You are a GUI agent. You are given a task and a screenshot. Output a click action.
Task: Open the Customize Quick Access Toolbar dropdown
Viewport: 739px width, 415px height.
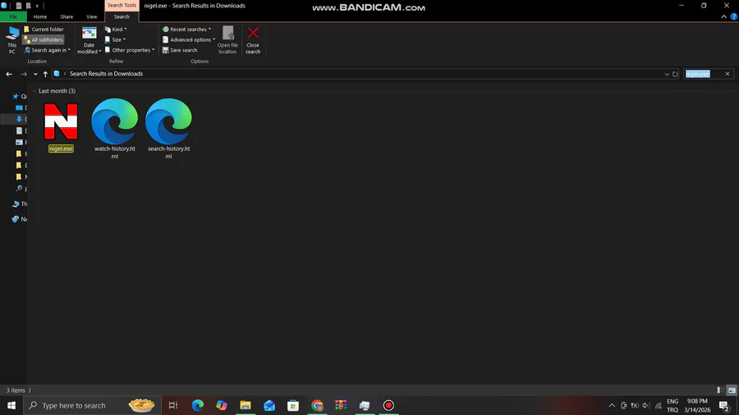37,6
